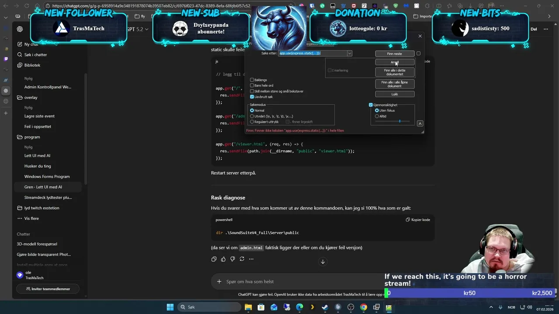Click the Søk i chatter magnifier icon
Image resolution: width=559 pixels, height=314 pixels.
point(20,55)
